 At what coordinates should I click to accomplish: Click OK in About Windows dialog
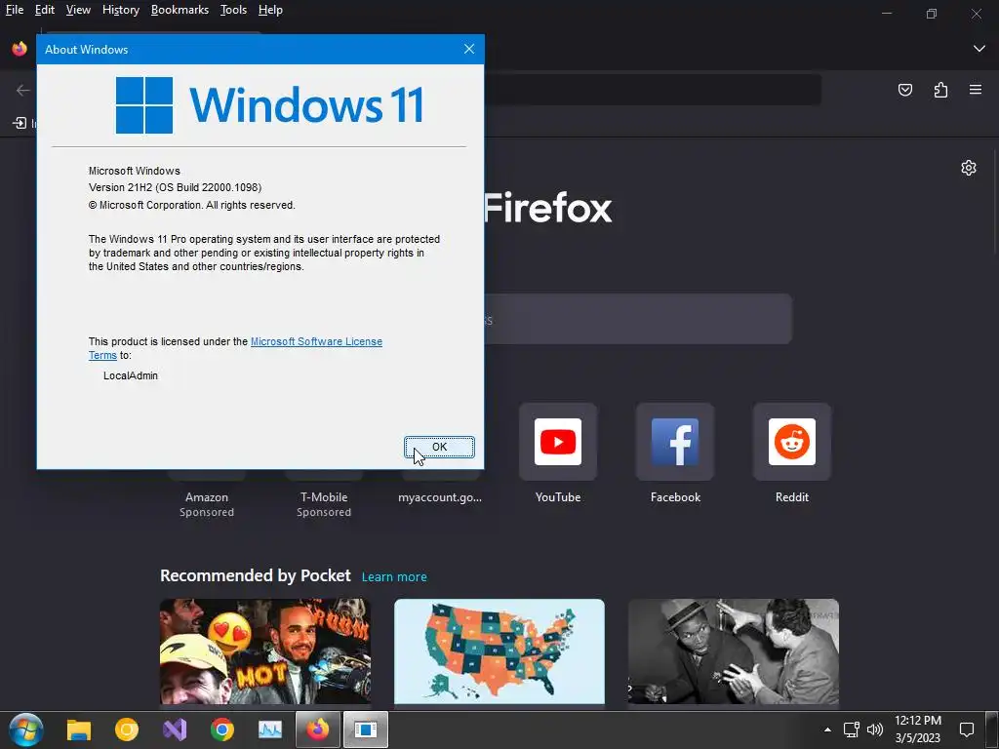point(439,447)
